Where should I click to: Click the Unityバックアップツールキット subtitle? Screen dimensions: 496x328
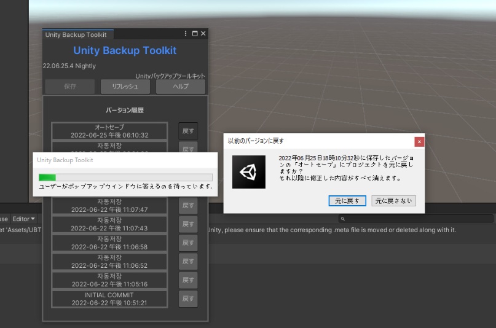coord(170,76)
